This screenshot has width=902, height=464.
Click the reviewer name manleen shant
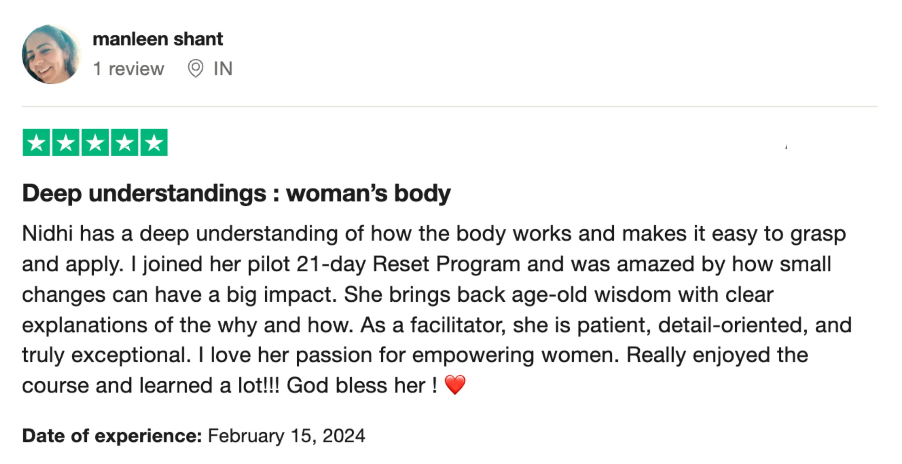click(157, 39)
